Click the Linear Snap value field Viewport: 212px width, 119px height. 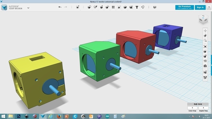(192, 108)
